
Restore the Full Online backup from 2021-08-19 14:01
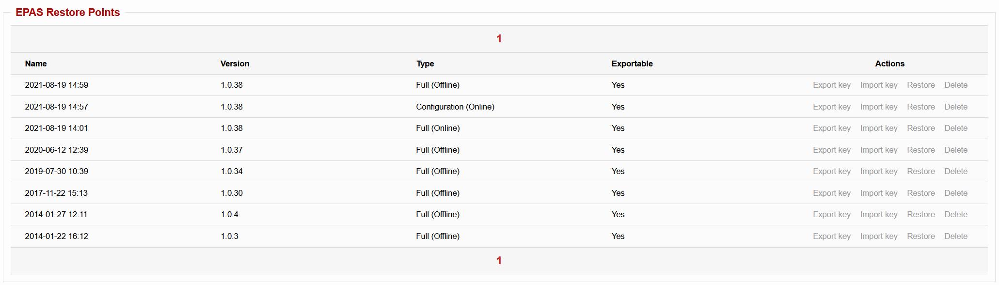coord(920,128)
